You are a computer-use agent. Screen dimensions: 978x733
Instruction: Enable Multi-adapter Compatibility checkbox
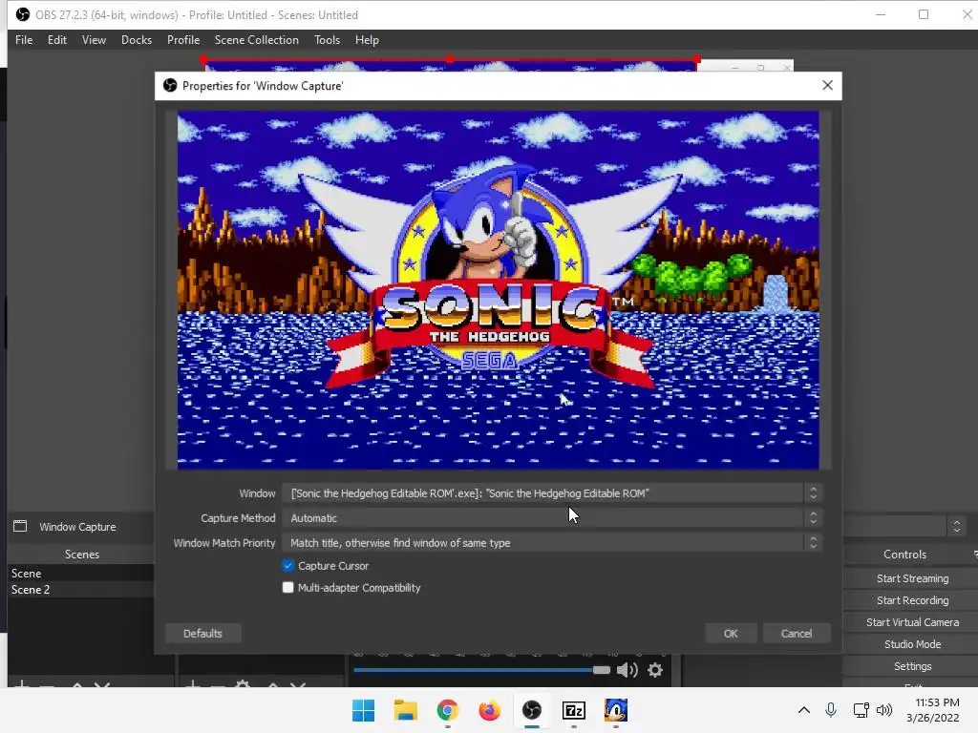click(287, 587)
